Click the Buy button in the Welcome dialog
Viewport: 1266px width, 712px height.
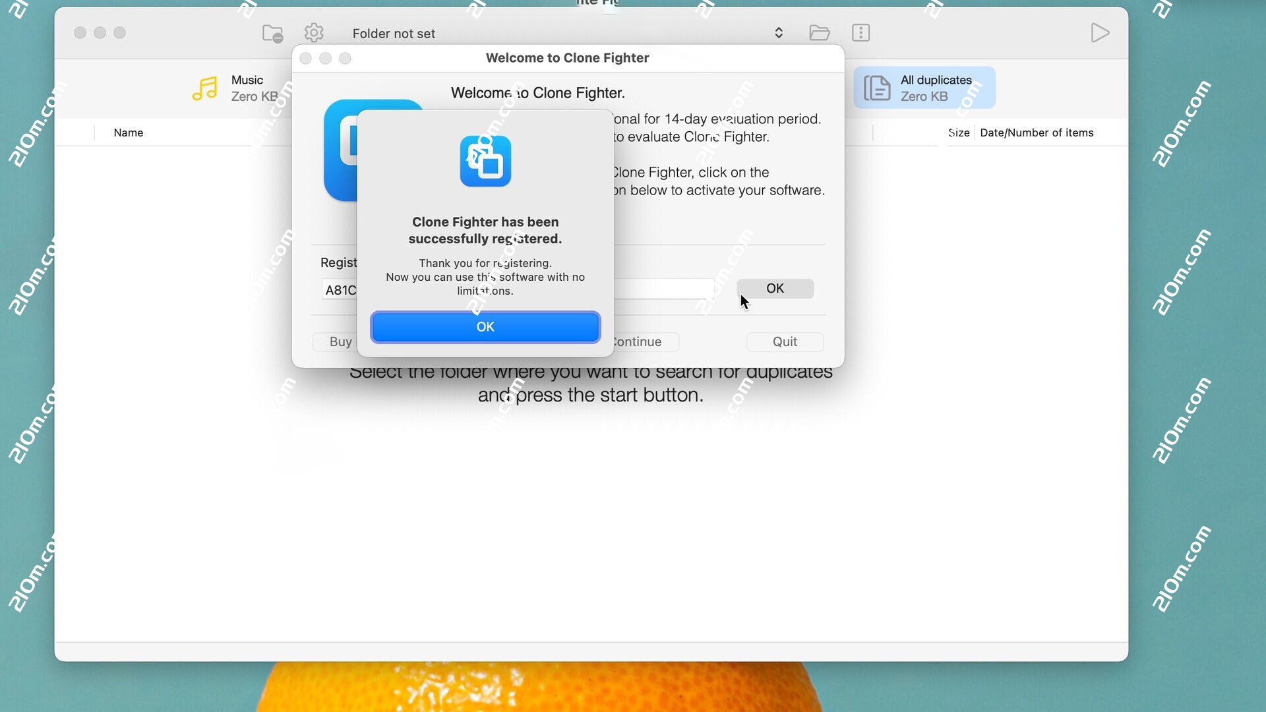tap(335, 341)
